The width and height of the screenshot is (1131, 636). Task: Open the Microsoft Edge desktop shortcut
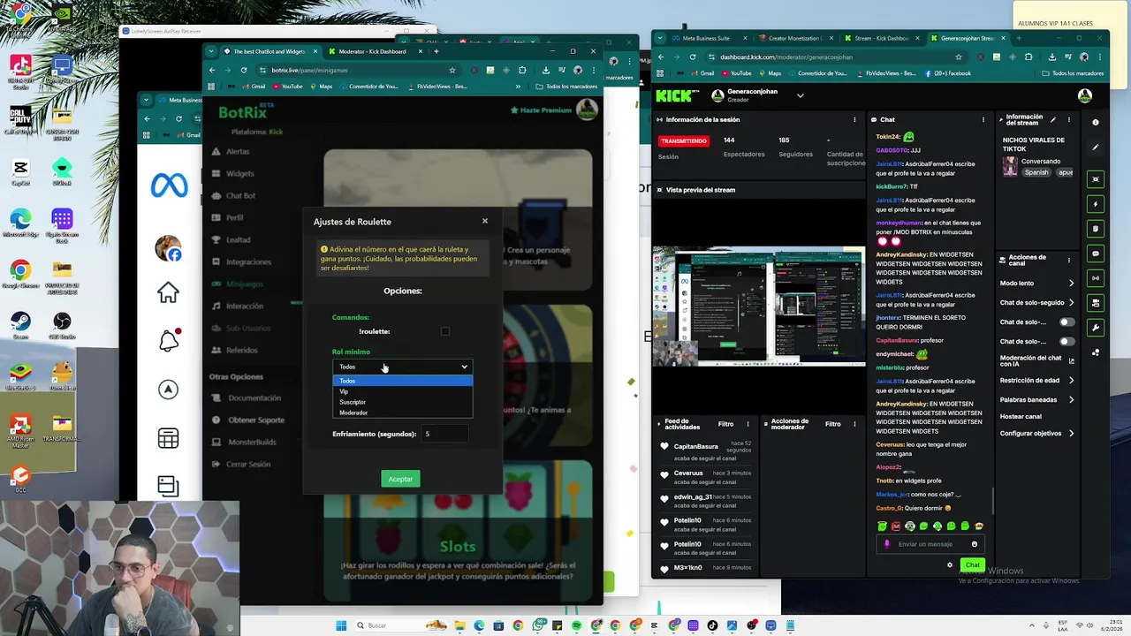pos(19,223)
